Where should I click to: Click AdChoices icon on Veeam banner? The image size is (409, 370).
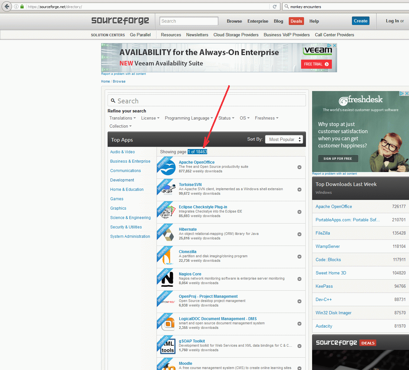coord(330,46)
